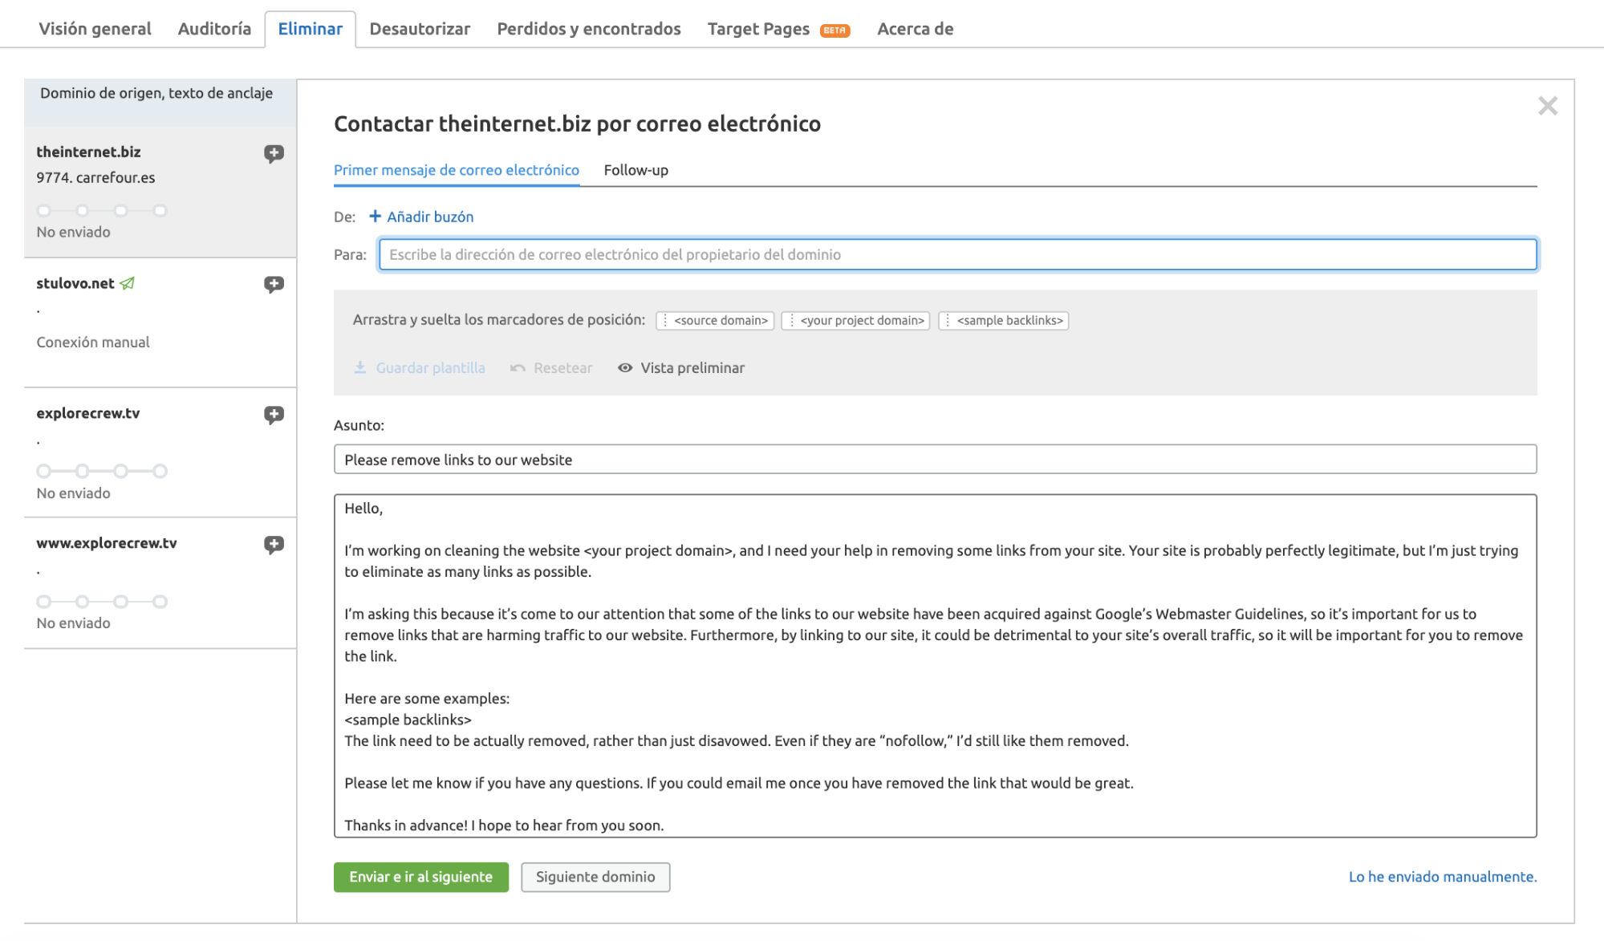Click the Siguiente dominio button
The image size is (1604, 941).
(x=595, y=877)
